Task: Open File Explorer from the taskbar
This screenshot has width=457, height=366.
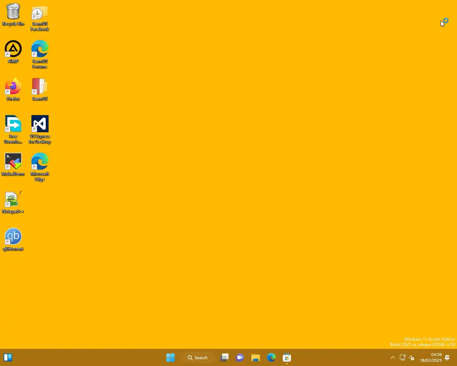Action: pyautogui.click(x=256, y=357)
